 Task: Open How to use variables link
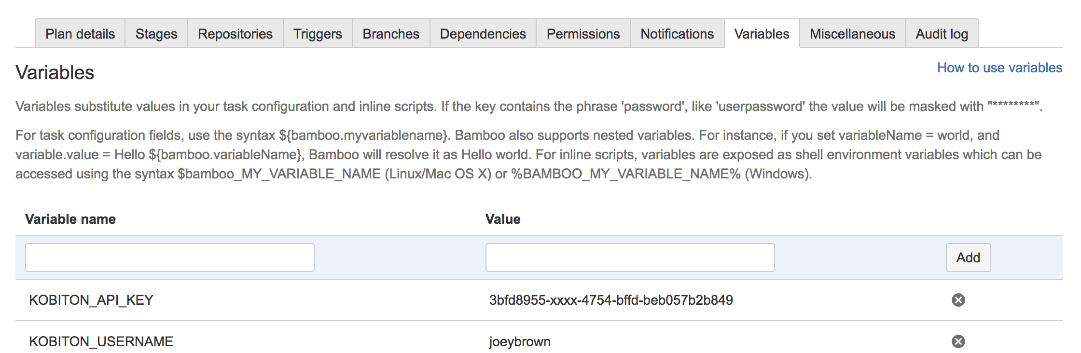(x=999, y=68)
